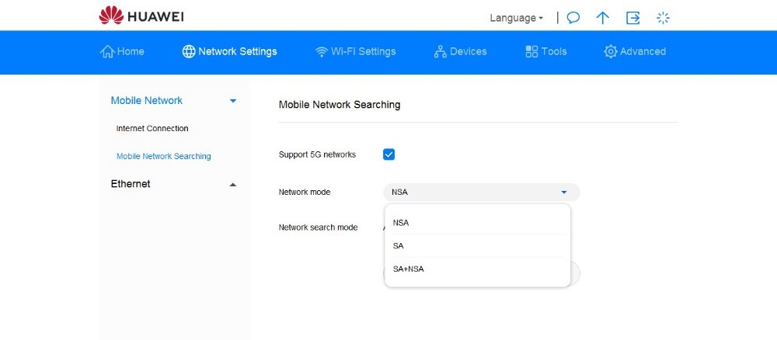Viewport: 777px width, 340px height.
Task: Open Internet Connection in sidebar
Action: click(152, 128)
